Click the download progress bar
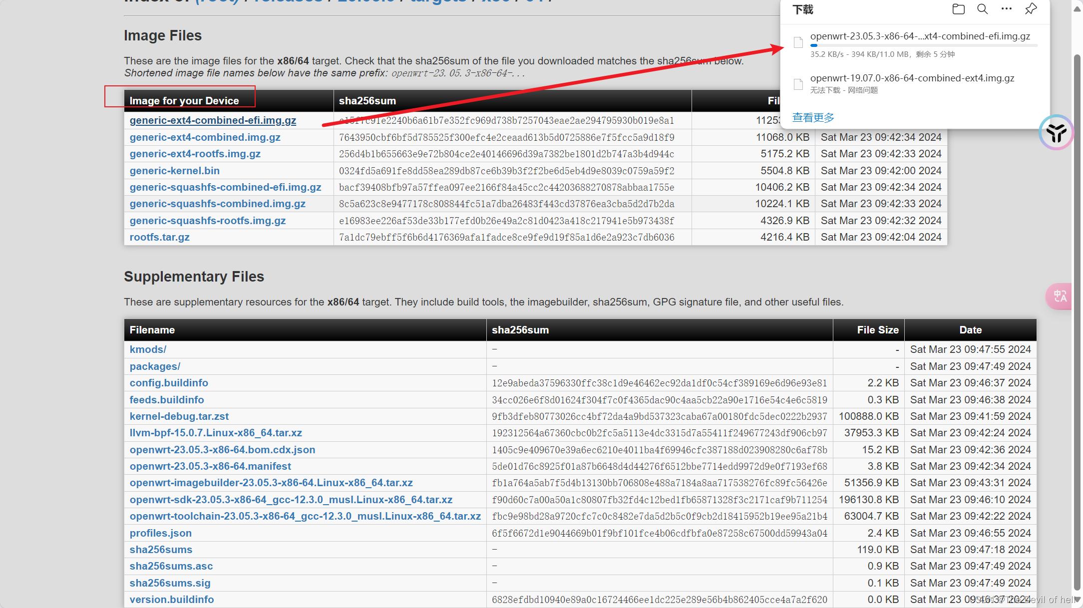The height and width of the screenshot is (608, 1083). pyautogui.click(x=923, y=45)
